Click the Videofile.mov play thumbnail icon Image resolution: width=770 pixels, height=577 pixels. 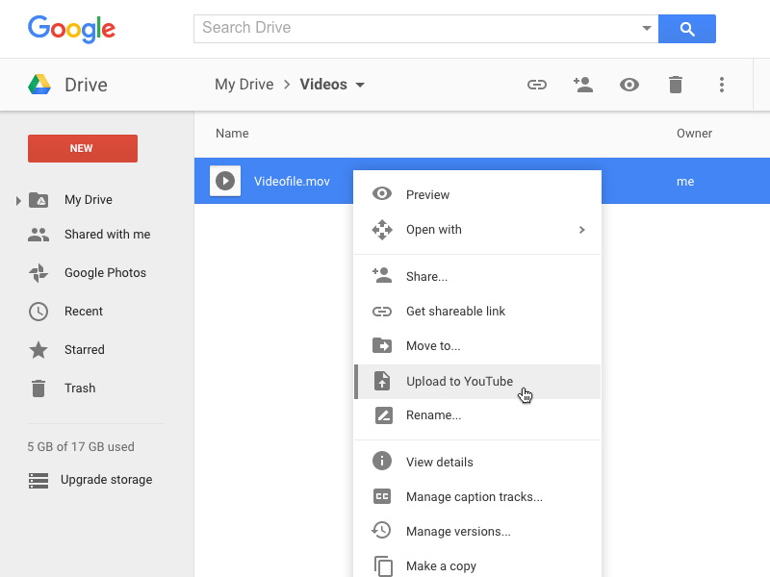point(225,181)
